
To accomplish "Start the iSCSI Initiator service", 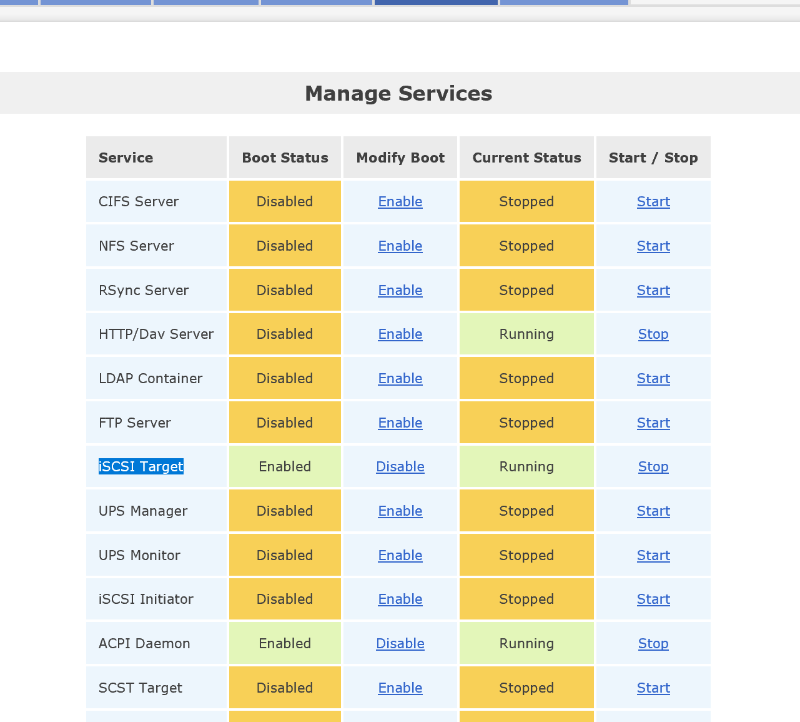I will [653, 599].
